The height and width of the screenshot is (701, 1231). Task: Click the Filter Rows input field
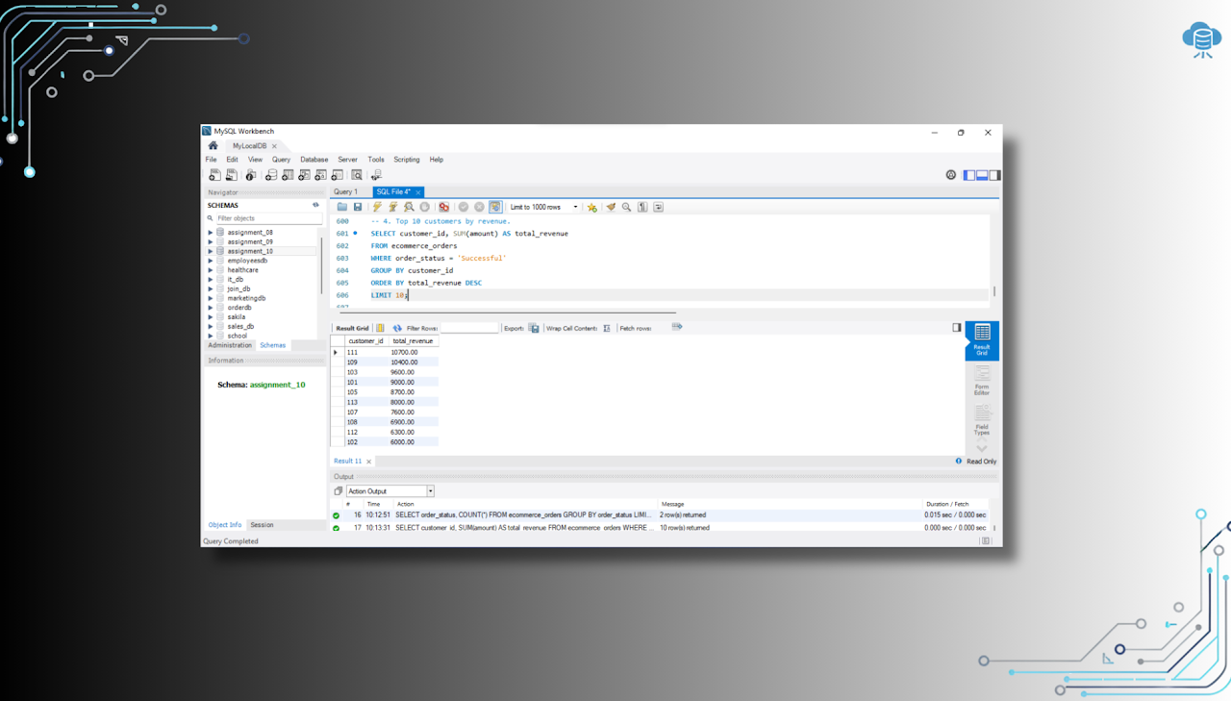click(x=469, y=328)
